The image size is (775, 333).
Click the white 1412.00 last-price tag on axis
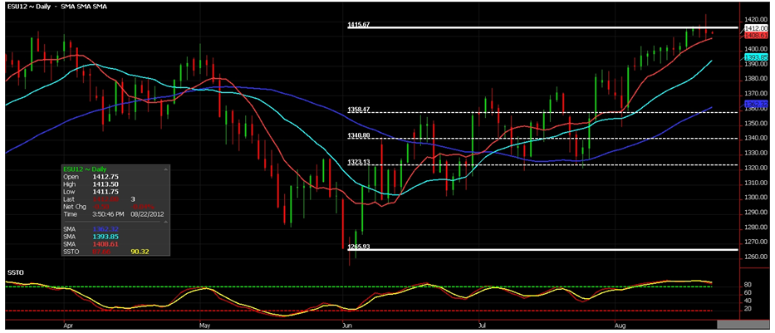(x=756, y=29)
